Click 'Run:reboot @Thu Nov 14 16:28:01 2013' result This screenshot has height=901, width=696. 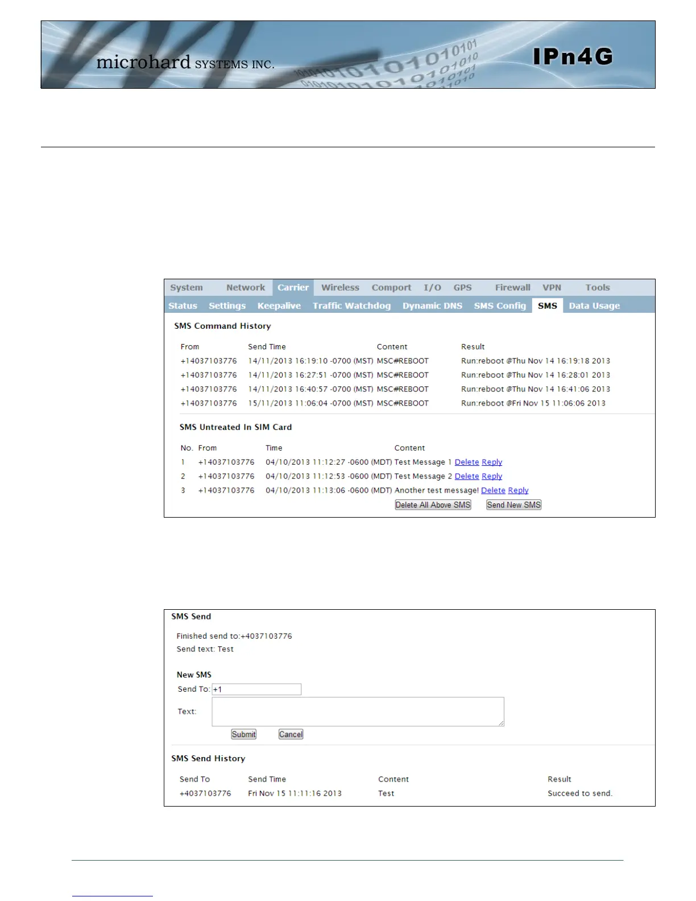pos(536,375)
